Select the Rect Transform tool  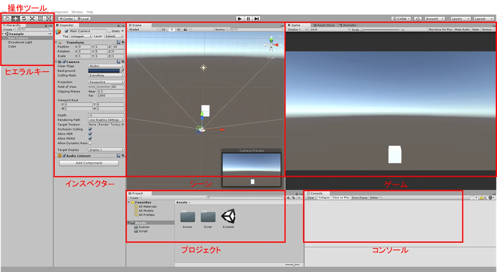[40, 19]
